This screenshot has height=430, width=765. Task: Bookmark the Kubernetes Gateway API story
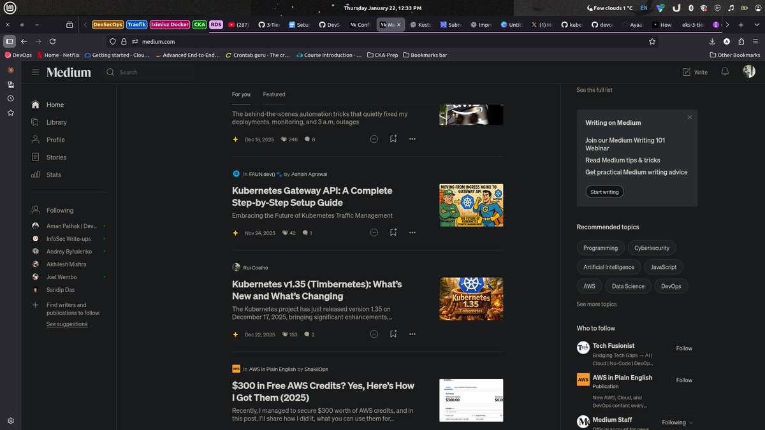pos(393,233)
